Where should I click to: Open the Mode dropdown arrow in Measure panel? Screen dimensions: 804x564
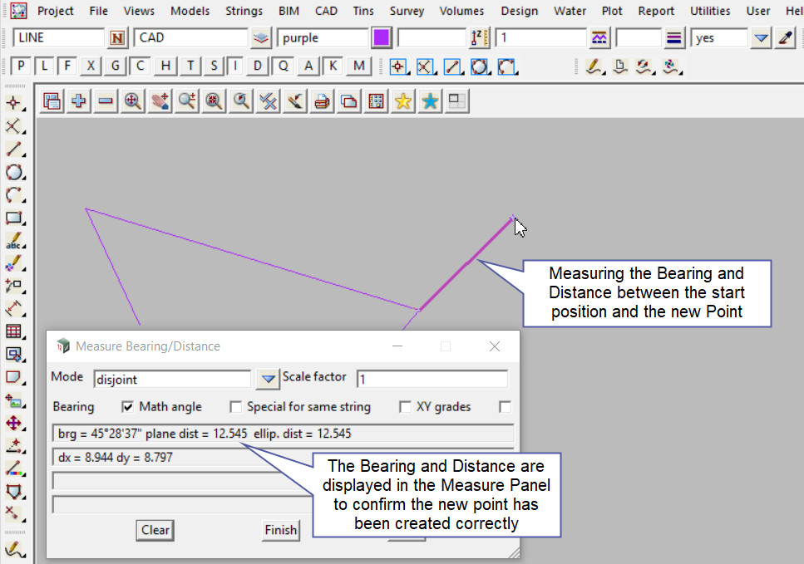click(268, 379)
